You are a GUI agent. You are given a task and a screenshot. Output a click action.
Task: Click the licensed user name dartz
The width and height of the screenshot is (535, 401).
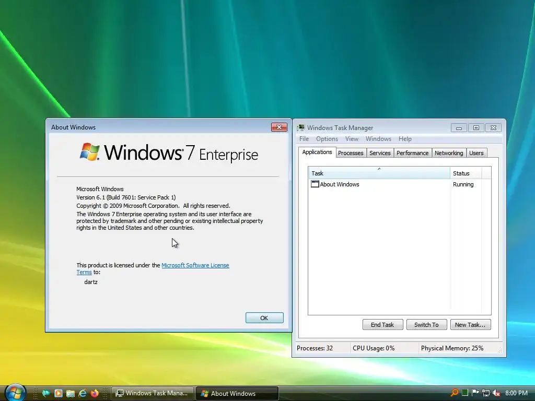tap(91, 282)
